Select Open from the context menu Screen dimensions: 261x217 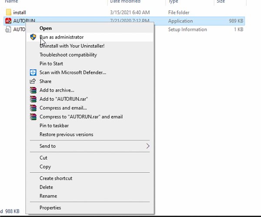(46, 28)
